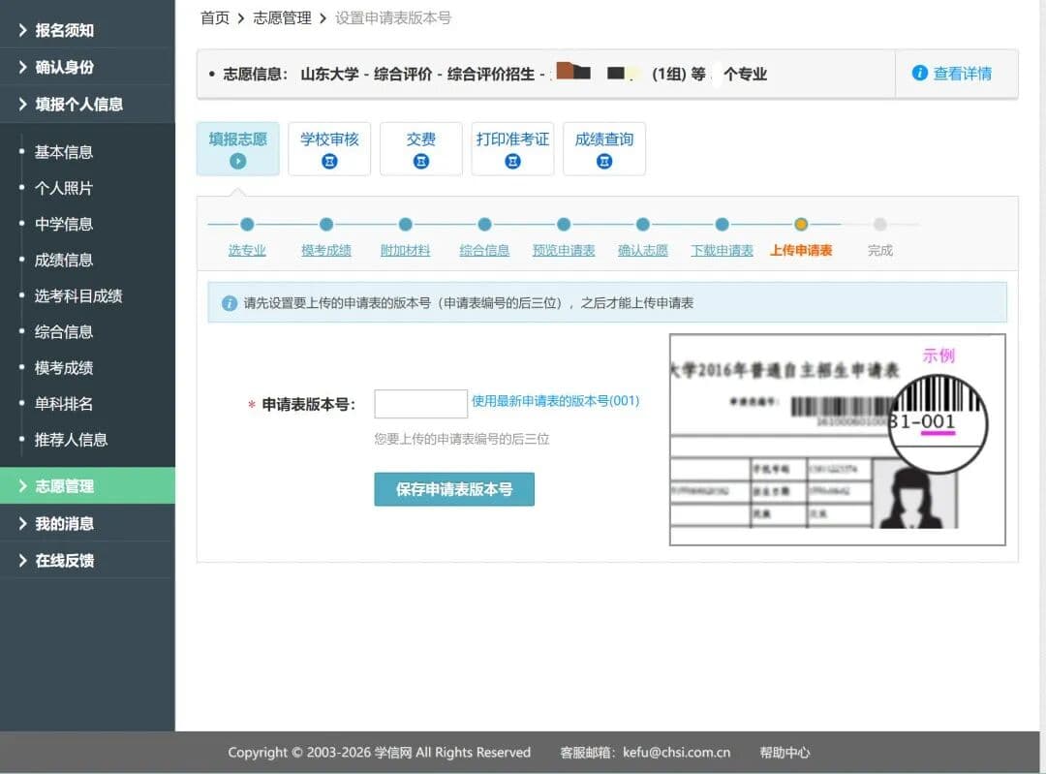Screen dimensions: 1046x774
Task: Go to the 模考成绩 step link
Action: pyautogui.click(x=326, y=250)
